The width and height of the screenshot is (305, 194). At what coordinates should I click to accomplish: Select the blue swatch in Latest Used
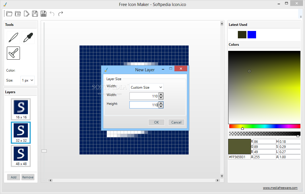point(251,34)
